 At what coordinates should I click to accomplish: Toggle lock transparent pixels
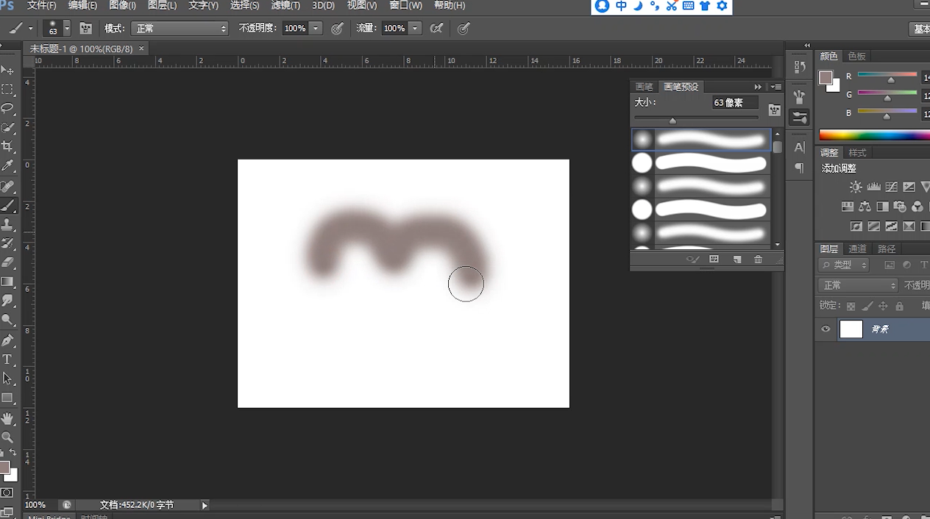point(851,306)
